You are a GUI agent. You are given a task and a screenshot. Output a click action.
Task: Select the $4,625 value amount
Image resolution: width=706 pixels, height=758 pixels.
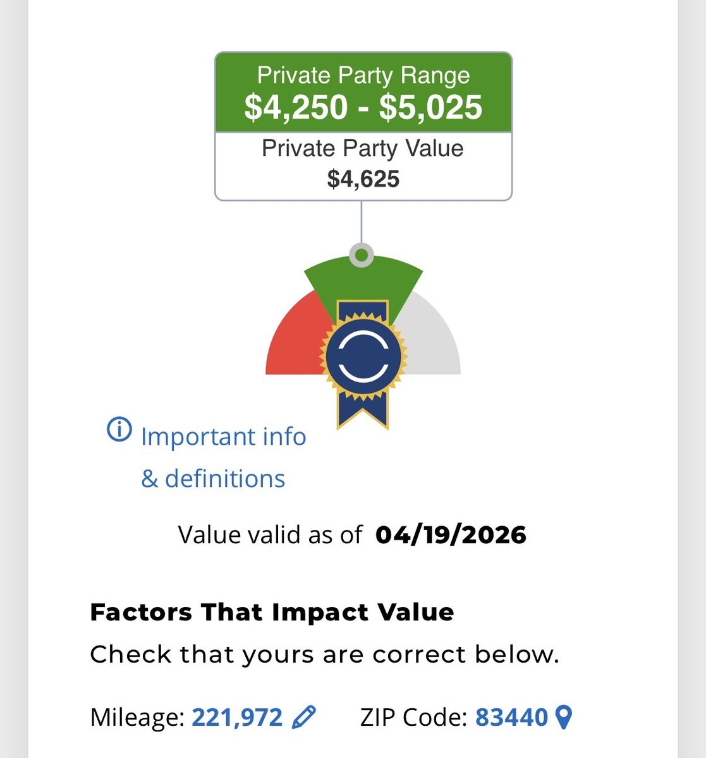click(x=363, y=179)
